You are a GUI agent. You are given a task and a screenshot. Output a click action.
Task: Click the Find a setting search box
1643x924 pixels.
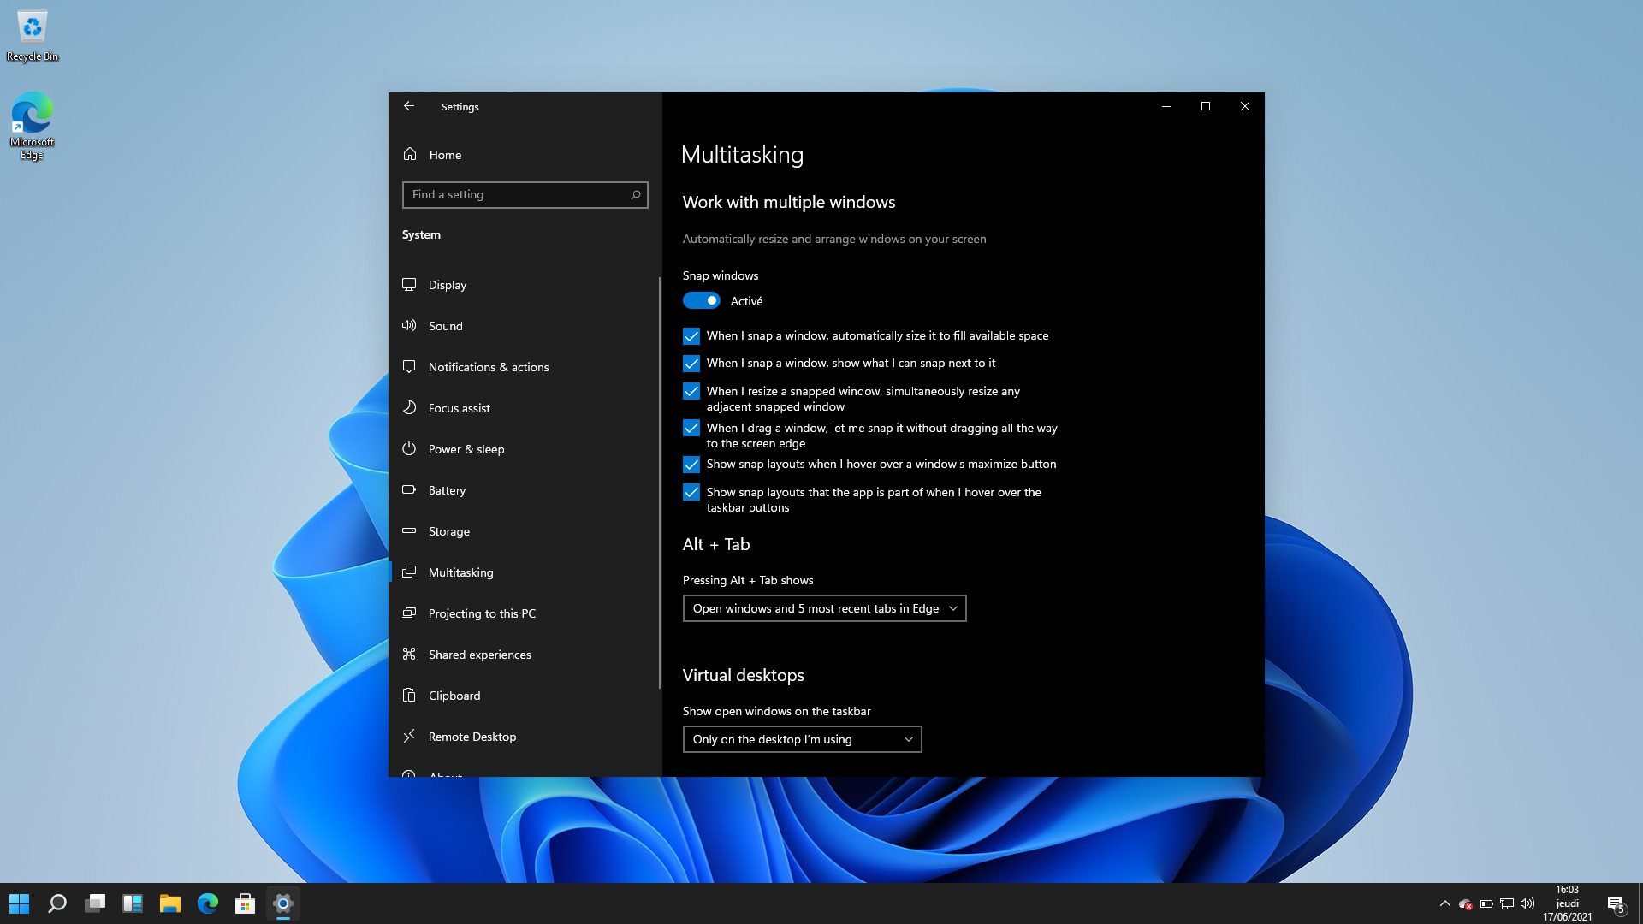(518, 195)
